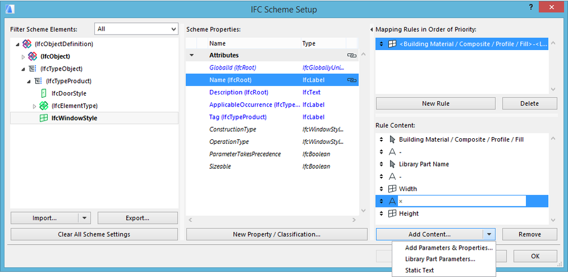Open the Import button dropdown arrow
The width and height of the screenshot is (568, 277).
point(84,218)
